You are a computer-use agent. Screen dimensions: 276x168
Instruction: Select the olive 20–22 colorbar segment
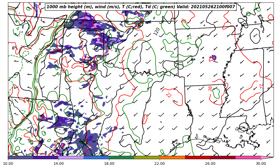pyautogui.click(x=147, y=157)
